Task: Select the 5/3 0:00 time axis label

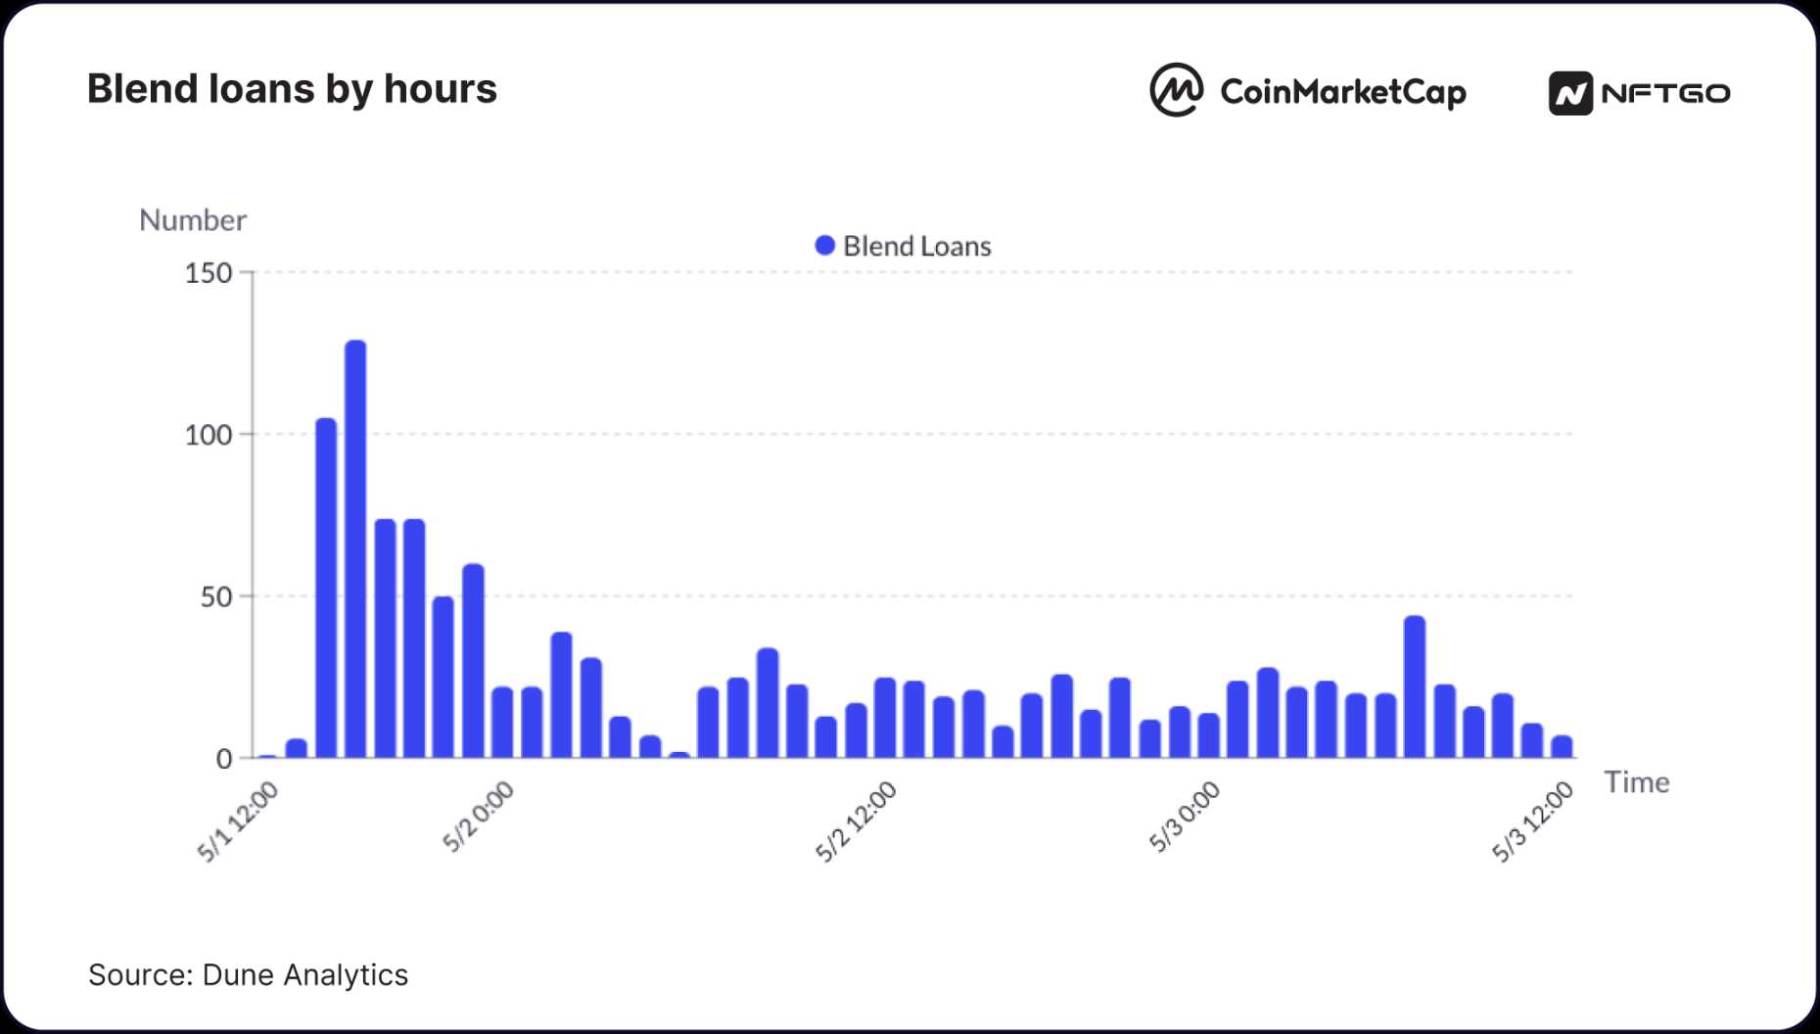Action: coord(1184,817)
